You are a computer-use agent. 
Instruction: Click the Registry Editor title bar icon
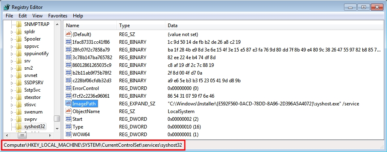point(6,7)
